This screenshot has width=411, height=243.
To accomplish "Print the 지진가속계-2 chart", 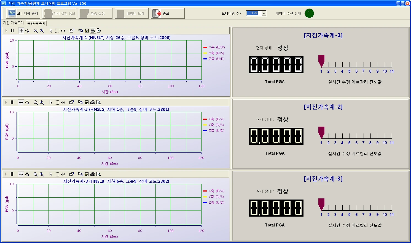I will click(93, 102).
